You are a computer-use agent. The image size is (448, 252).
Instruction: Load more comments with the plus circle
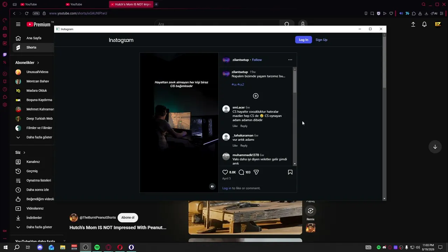point(256,96)
